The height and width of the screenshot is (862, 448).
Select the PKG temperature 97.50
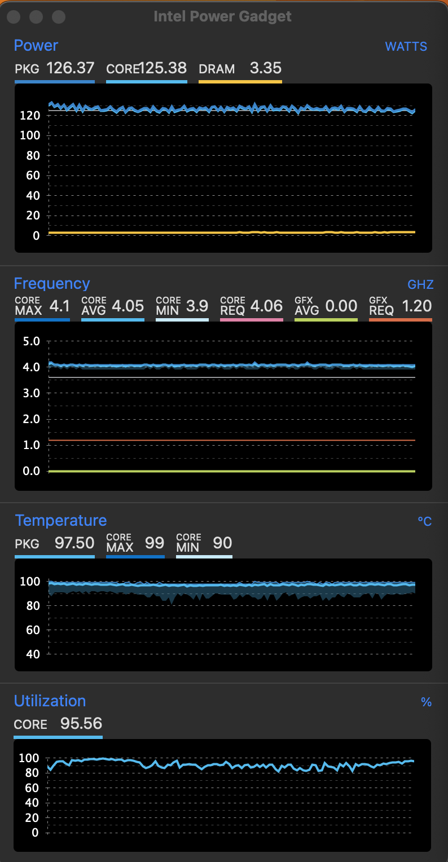(x=74, y=543)
